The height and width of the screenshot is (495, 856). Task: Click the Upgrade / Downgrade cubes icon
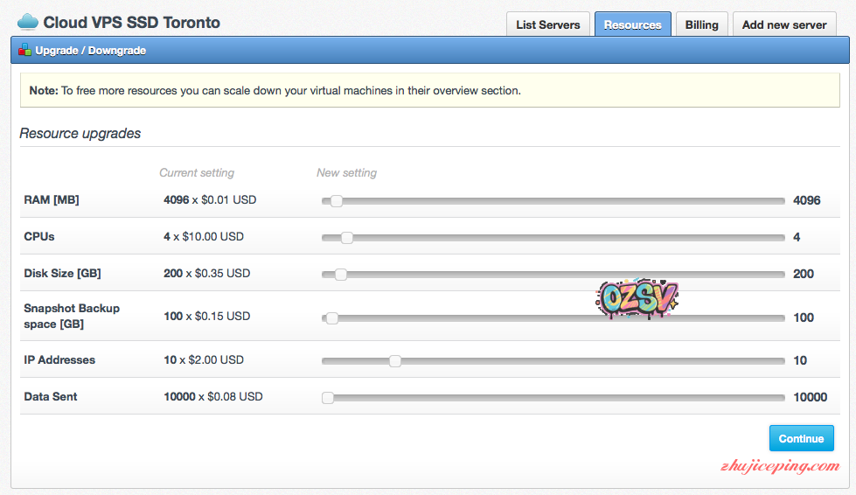click(24, 51)
